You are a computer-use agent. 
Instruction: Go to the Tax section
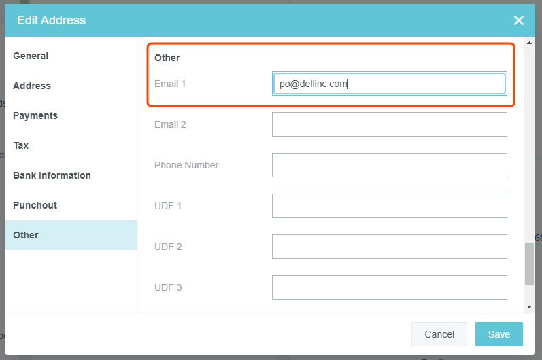[x=21, y=145]
